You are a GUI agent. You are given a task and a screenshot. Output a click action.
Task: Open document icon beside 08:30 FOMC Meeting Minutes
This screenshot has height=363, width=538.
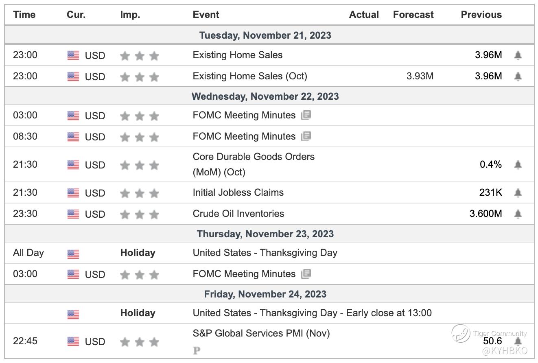pos(306,136)
